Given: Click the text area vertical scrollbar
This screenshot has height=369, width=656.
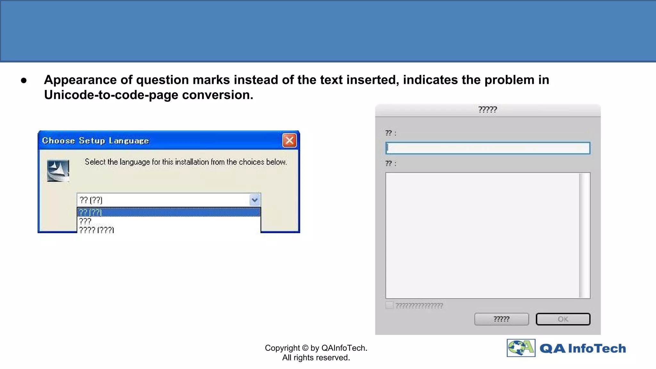Looking at the screenshot, I should [x=585, y=235].
